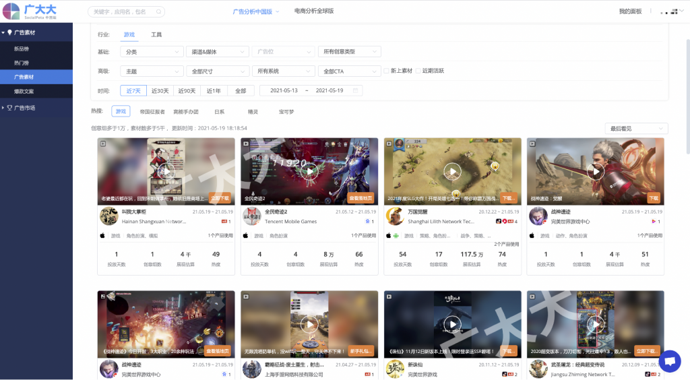Enable the 近期活跃 checkbox

418,71
